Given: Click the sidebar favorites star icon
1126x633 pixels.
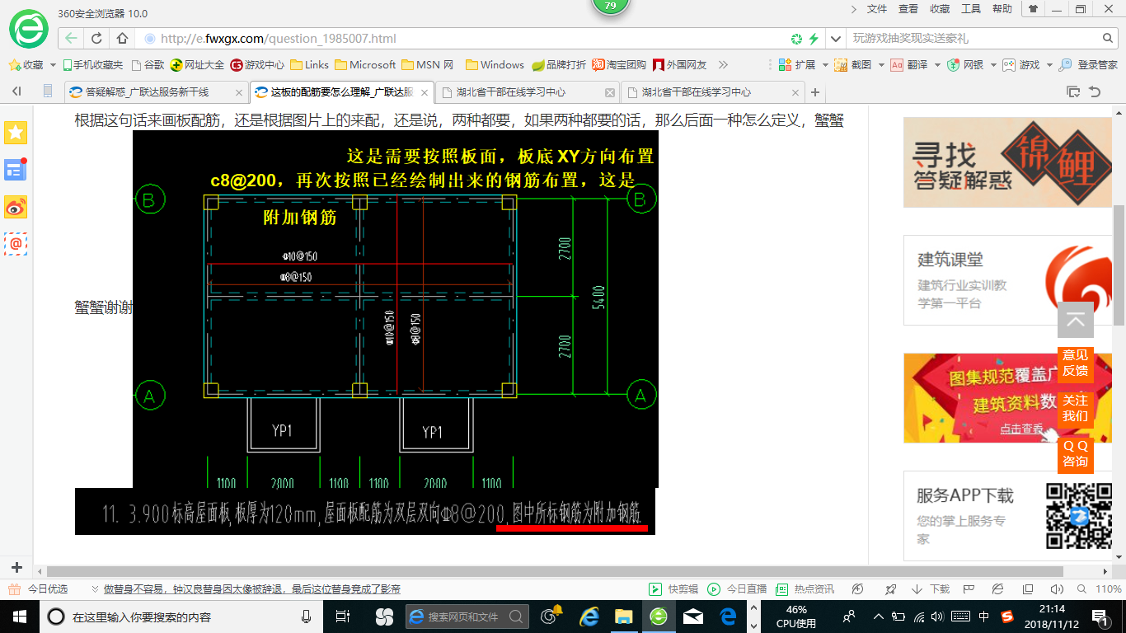Looking at the screenshot, I should pos(16,132).
